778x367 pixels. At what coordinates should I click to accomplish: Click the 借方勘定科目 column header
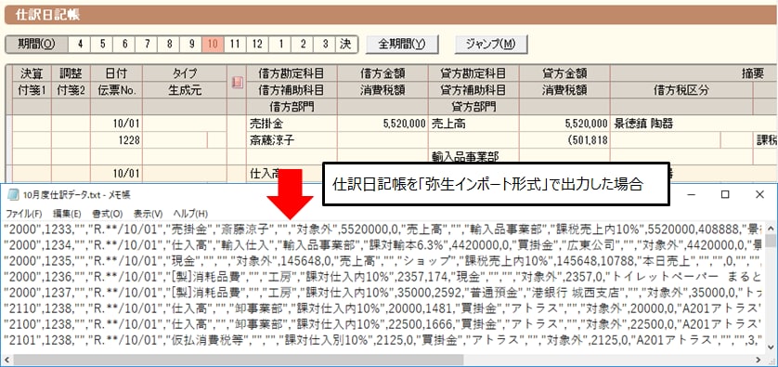(x=292, y=74)
